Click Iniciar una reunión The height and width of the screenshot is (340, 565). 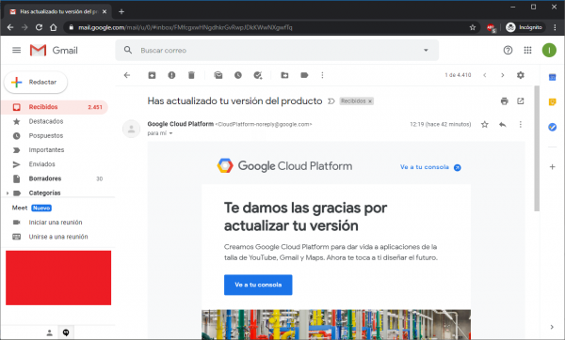pos(56,223)
